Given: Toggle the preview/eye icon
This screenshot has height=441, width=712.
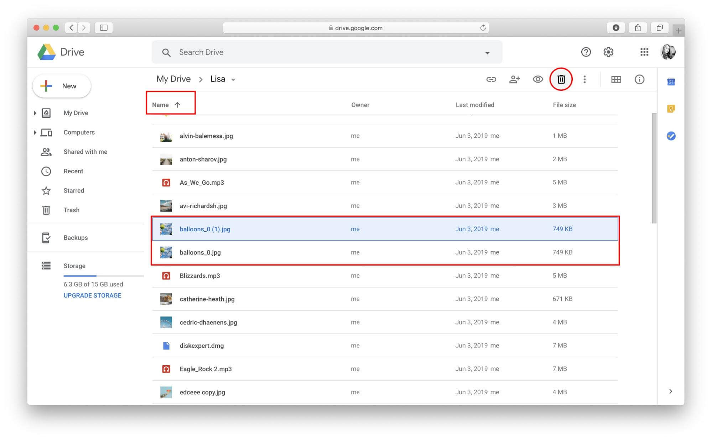Looking at the screenshot, I should tap(537, 79).
